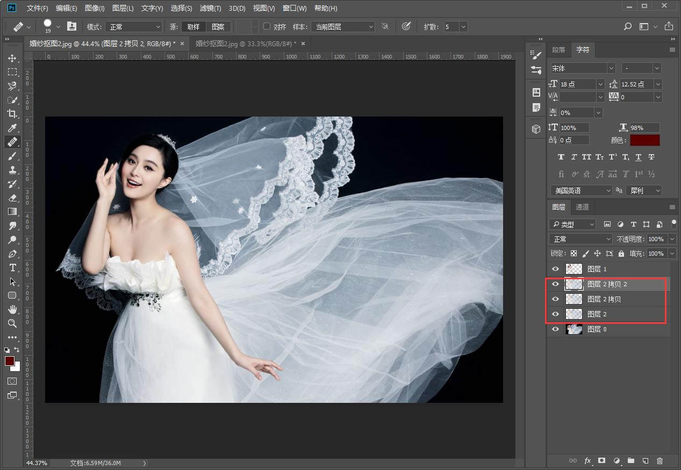Open the 图像(I) menu

pos(95,9)
